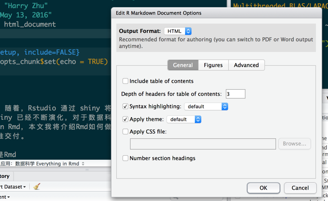Open the Output Format HTML dropdown
Image resolution: width=328 pixels, height=201 pixels.
coord(178,31)
